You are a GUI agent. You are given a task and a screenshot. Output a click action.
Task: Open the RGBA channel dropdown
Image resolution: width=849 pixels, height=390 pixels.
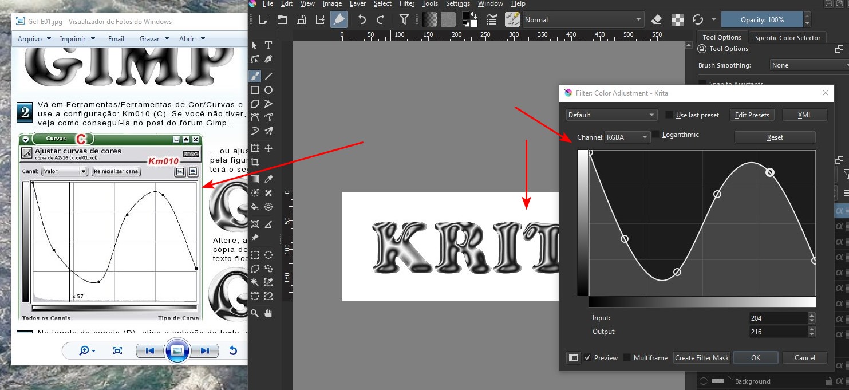point(627,137)
